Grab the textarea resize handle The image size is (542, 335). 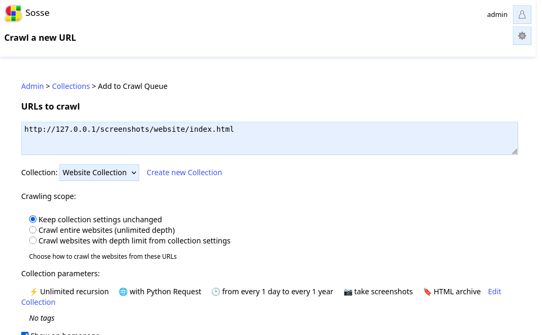click(514, 151)
